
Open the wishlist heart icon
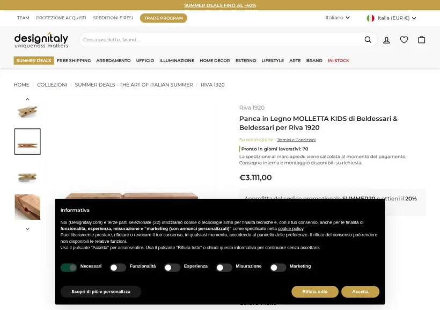click(404, 40)
